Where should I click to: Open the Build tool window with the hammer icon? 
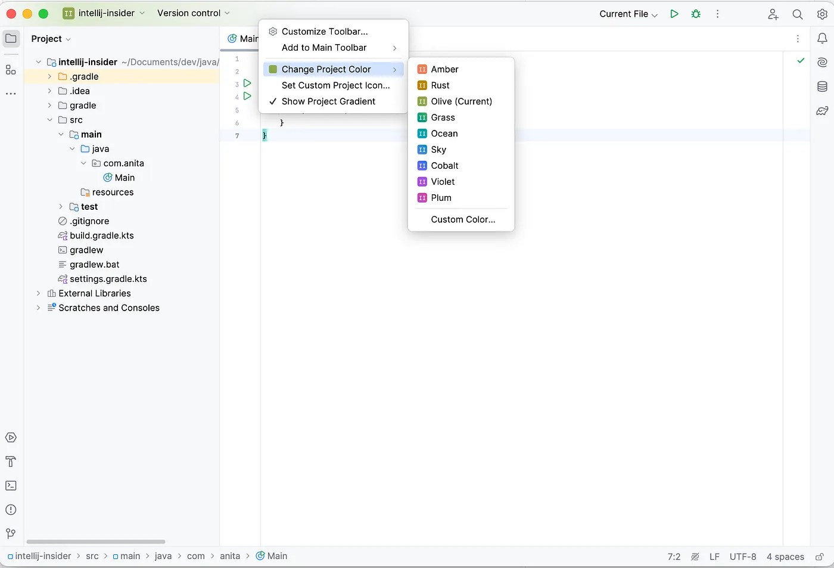[x=11, y=461]
